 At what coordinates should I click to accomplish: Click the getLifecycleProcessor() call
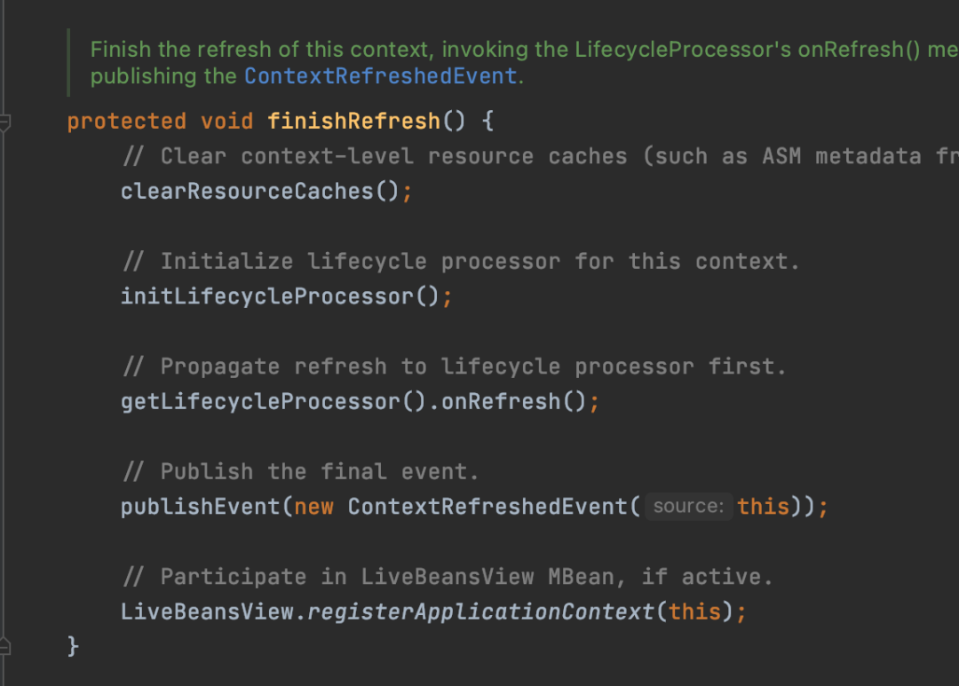click(x=273, y=402)
